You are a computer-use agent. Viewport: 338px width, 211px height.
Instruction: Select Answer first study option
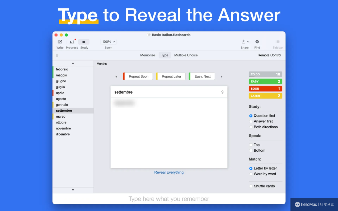(x=251, y=121)
